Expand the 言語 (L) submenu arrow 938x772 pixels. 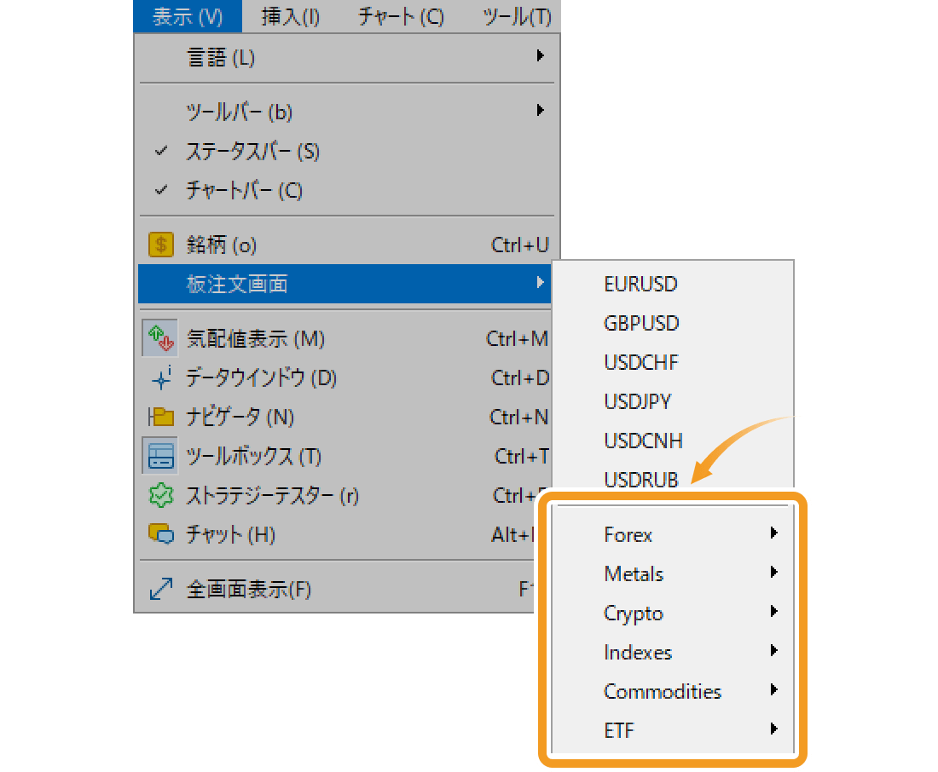click(x=540, y=55)
